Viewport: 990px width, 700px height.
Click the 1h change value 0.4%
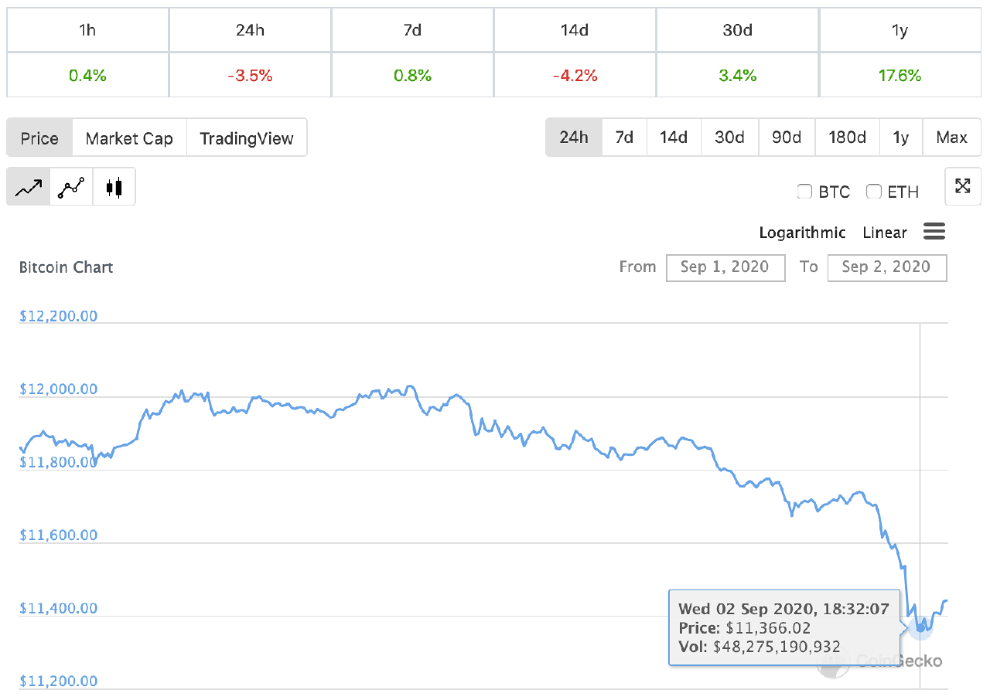[87, 76]
